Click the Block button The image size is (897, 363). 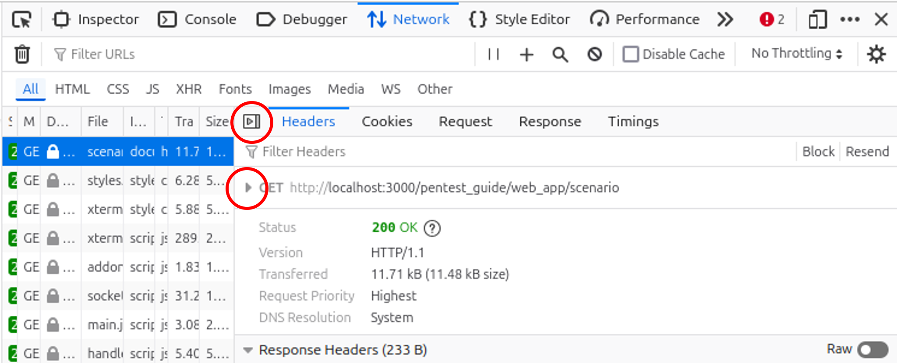818,152
